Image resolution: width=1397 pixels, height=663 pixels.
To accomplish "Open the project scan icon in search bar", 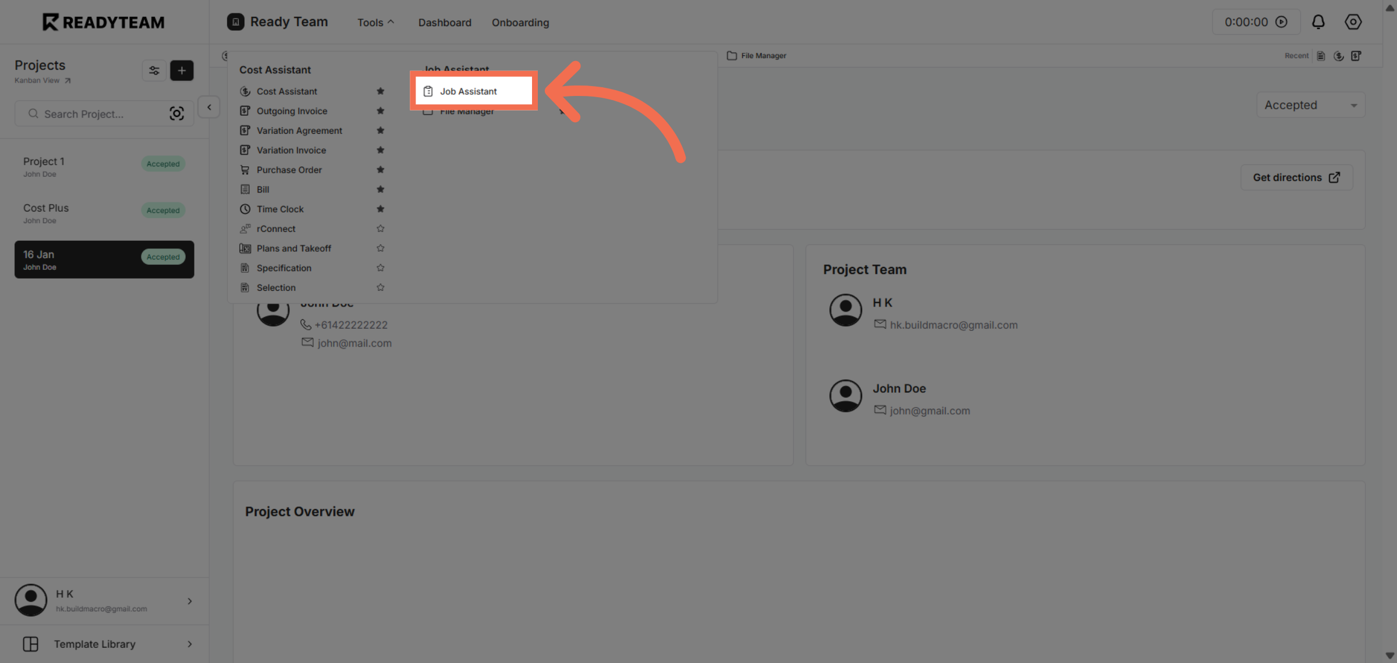I will tap(177, 113).
